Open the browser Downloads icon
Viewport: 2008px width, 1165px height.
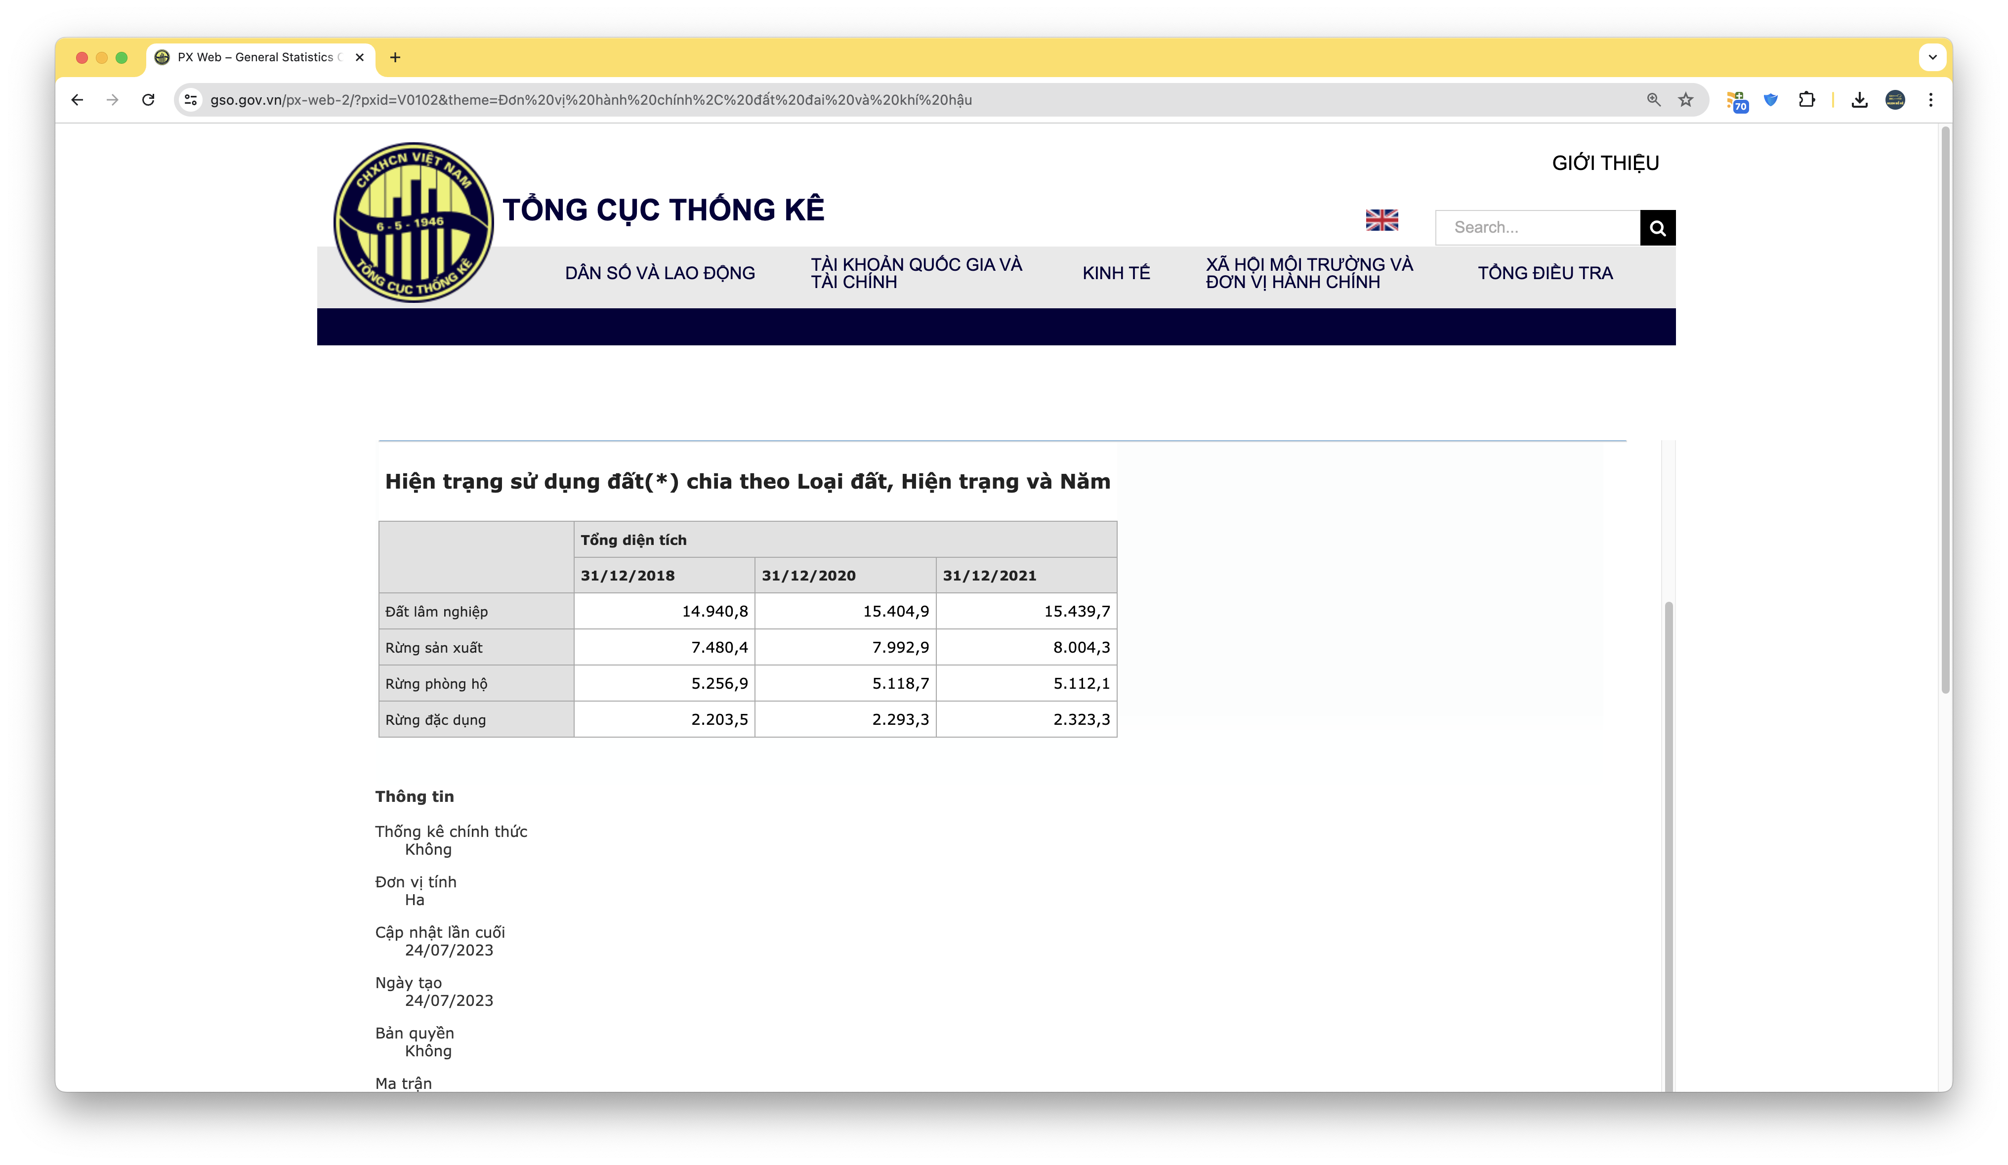pyautogui.click(x=1859, y=100)
